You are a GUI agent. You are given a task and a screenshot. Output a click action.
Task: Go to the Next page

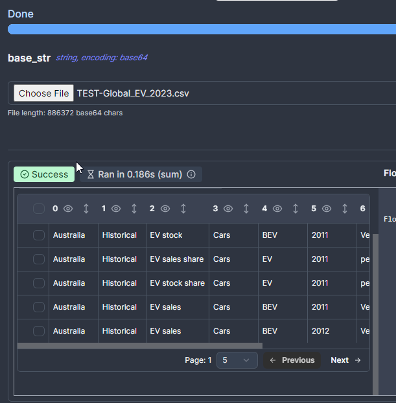click(345, 360)
